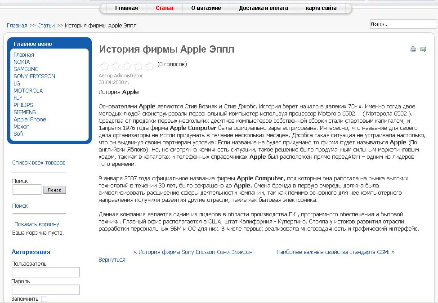Select PHILIPS in the main menu
This screenshot has height=303, width=438.
point(23,105)
